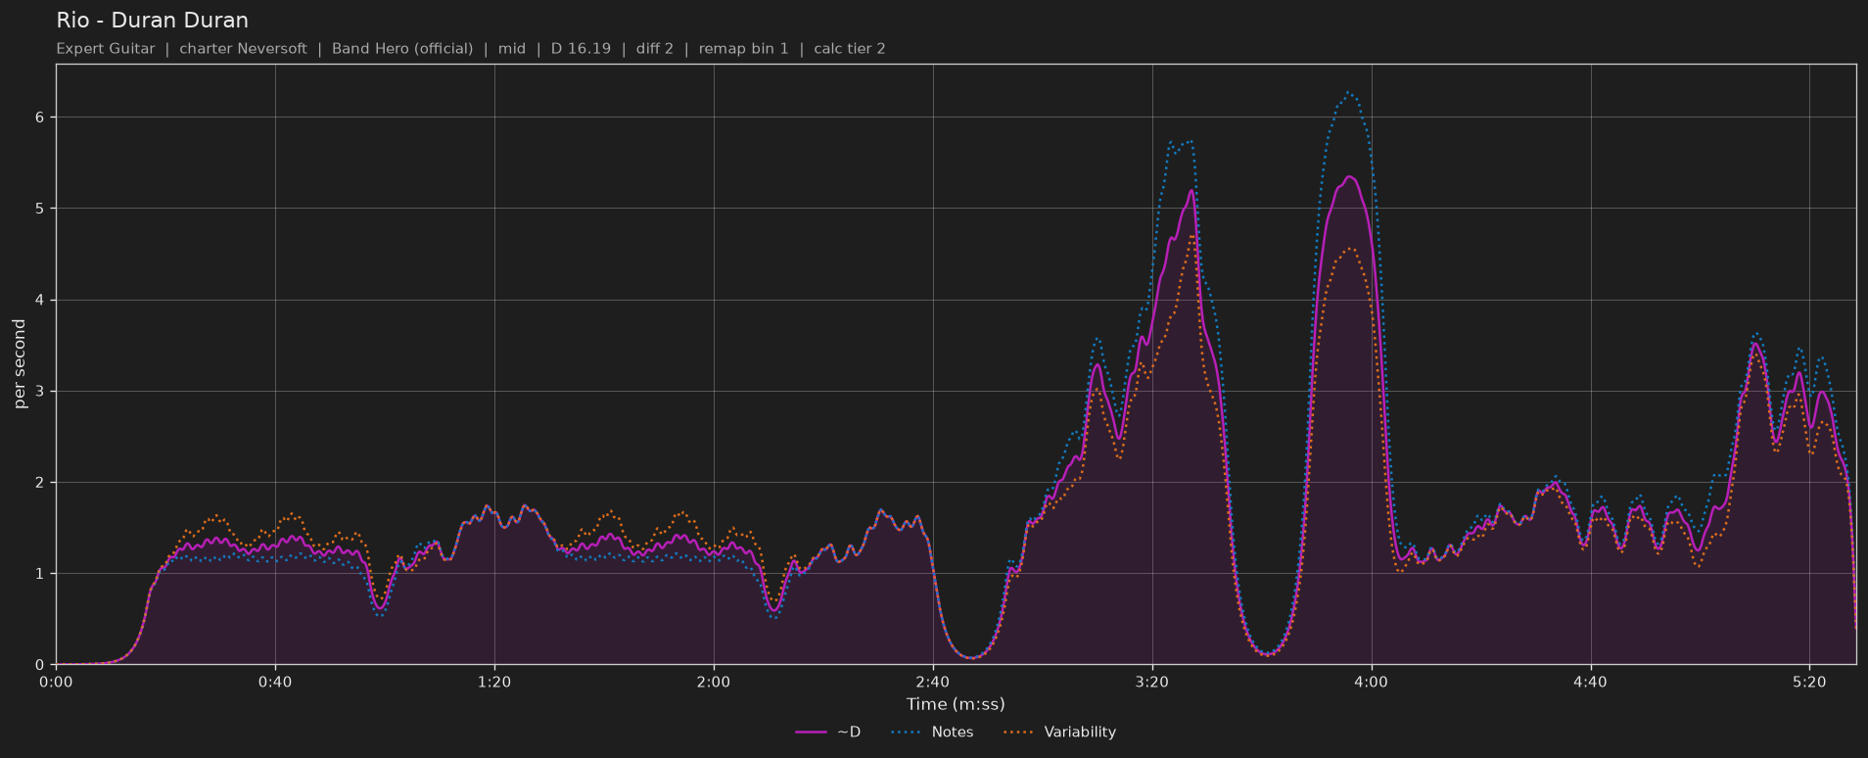Click the x-axis tick label '2:40'
This screenshot has width=1868, height=758.
coord(933,683)
